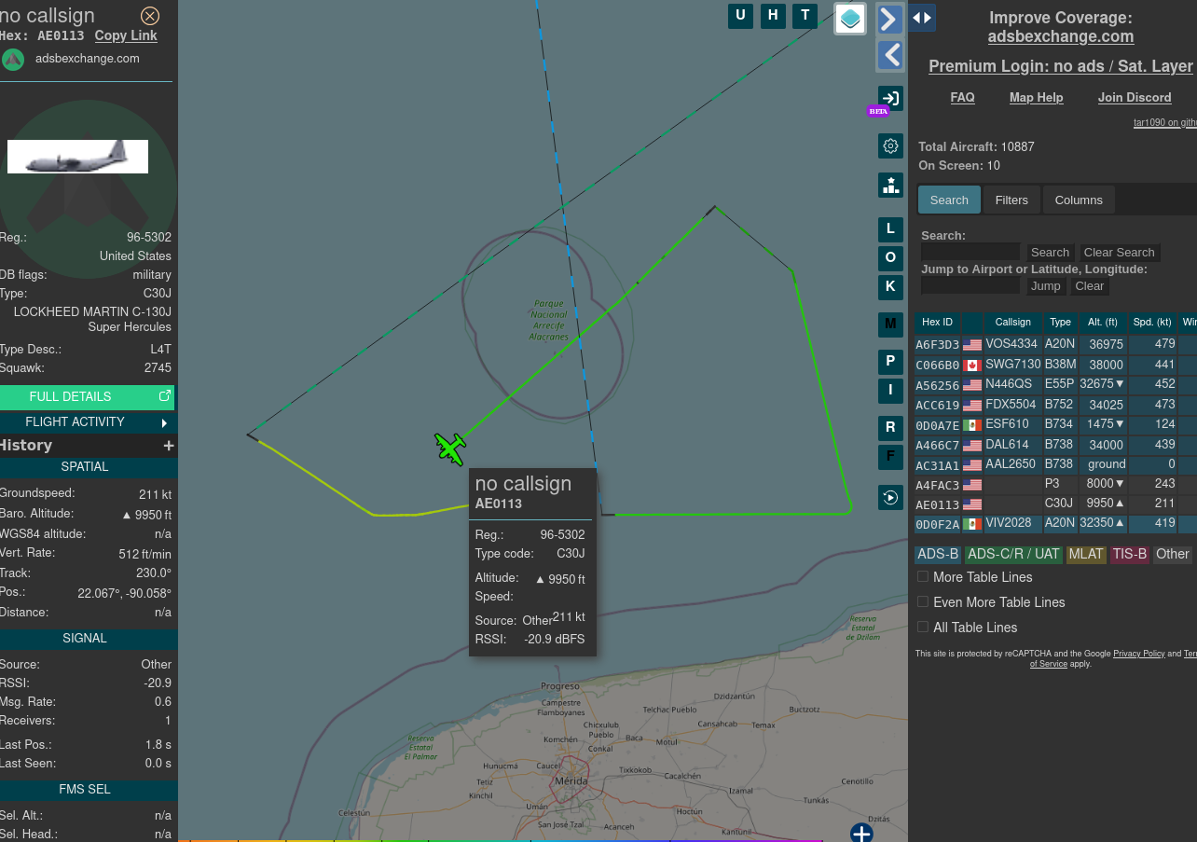Image resolution: width=1197 pixels, height=842 pixels.
Task: Switch to the Columns tab
Action: (1079, 200)
